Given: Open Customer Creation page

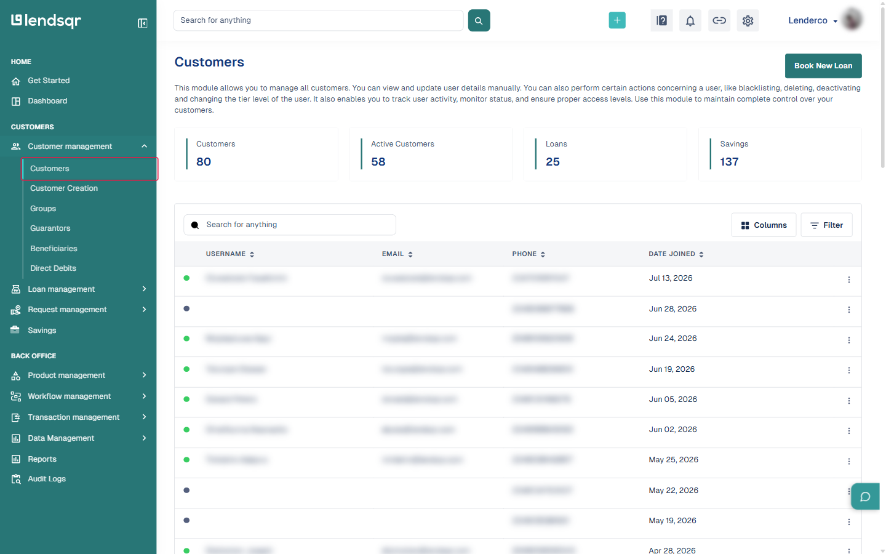Looking at the screenshot, I should pyautogui.click(x=64, y=188).
